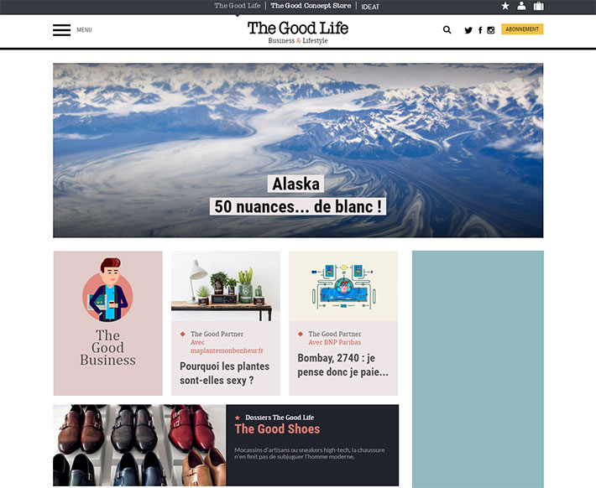The height and width of the screenshot is (488, 596).
Task: Open plants article desk photo
Action: [226, 286]
